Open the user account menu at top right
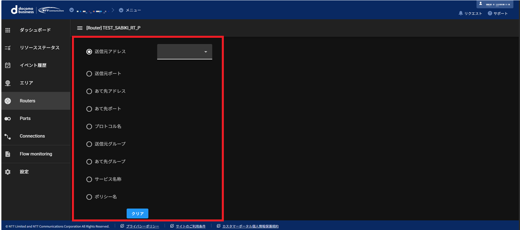 coord(499,4)
